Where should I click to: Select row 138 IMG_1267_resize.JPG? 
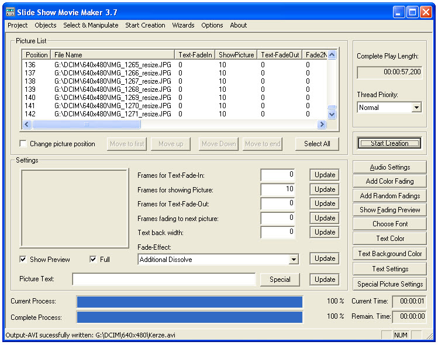[175, 81]
